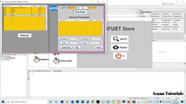Click the Load Cash button
The image size is (186, 104).
pos(66,48)
